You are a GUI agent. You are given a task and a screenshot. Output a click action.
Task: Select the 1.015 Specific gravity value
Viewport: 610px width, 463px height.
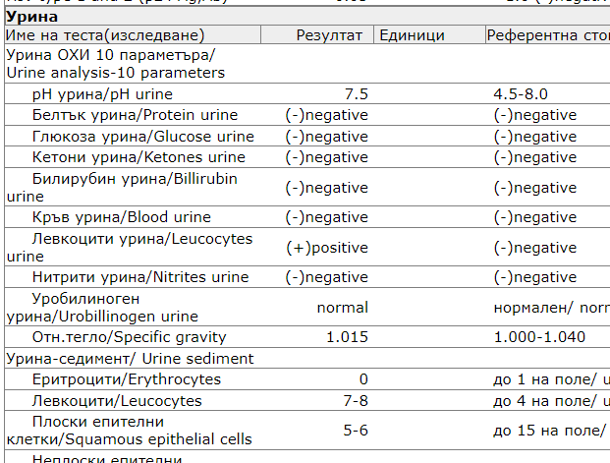coord(347,337)
